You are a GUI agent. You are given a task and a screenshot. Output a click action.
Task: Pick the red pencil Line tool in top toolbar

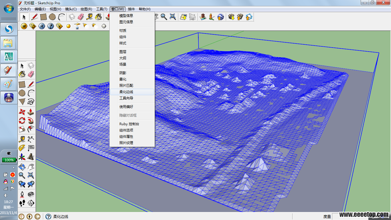35,17
